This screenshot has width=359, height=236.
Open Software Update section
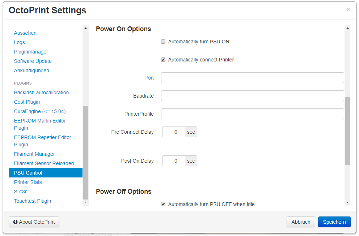[x=33, y=61]
